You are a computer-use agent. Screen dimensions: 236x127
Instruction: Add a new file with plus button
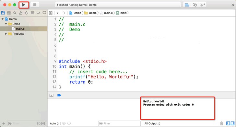click(x=4, y=123)
